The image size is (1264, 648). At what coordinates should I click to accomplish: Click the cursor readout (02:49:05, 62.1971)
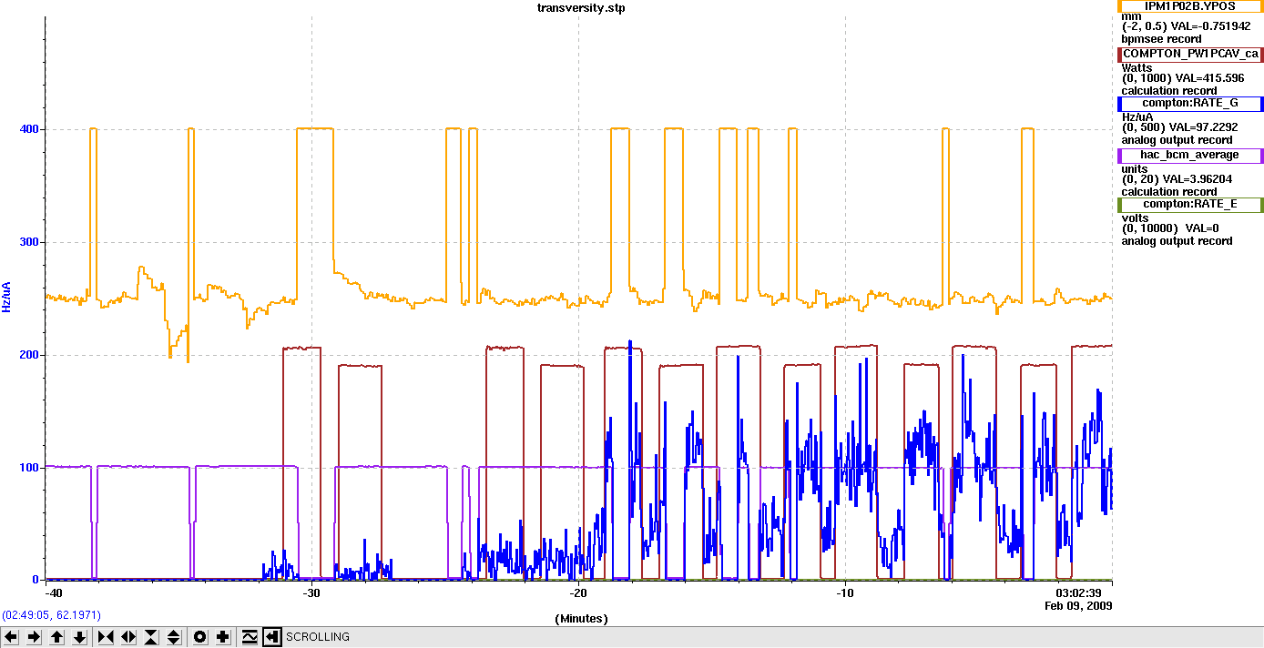click(x=51, y=615)
